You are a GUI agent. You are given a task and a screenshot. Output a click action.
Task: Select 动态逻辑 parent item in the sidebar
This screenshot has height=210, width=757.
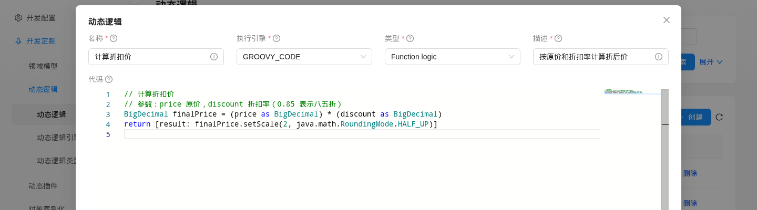tap(43, 89)
